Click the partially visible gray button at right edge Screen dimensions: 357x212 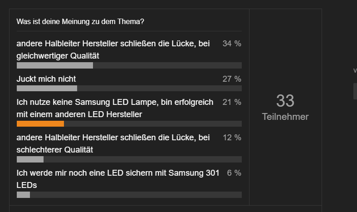click(355, 91)
